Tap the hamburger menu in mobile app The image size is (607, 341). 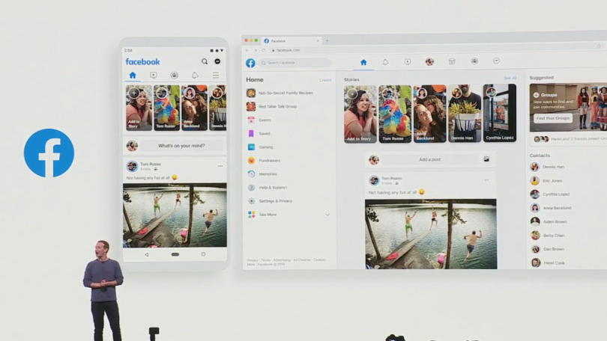pos(216,76)
